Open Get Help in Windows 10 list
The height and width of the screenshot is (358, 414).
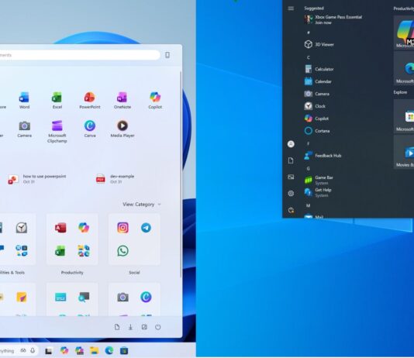tap(318, 193)
